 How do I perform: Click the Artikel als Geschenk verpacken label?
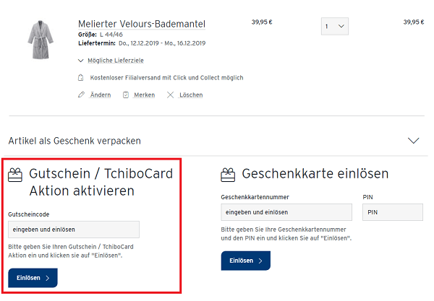[75, 140]
